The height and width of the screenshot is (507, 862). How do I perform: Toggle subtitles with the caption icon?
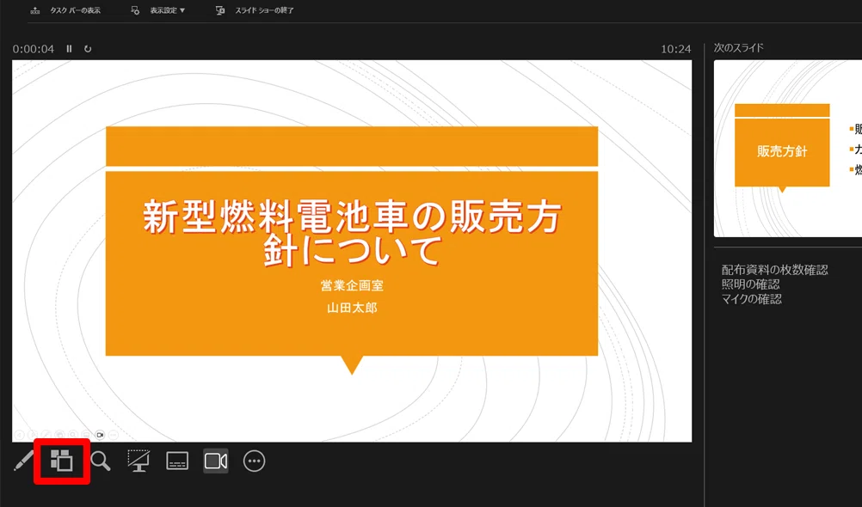point(177,461)
